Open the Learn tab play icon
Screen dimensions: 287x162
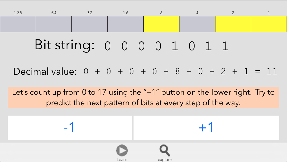pos(122,150)
